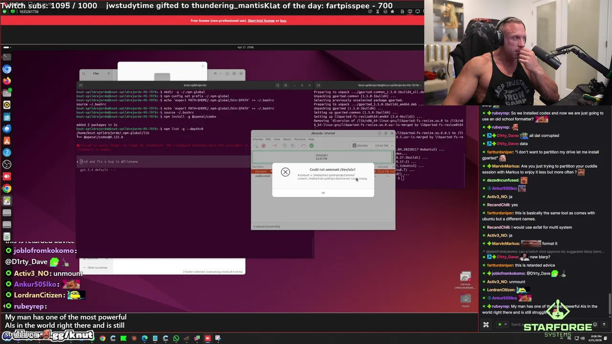Select the /dev/sda1 block in the disk map
The image size is (612, 344).
tap(322, 157)
